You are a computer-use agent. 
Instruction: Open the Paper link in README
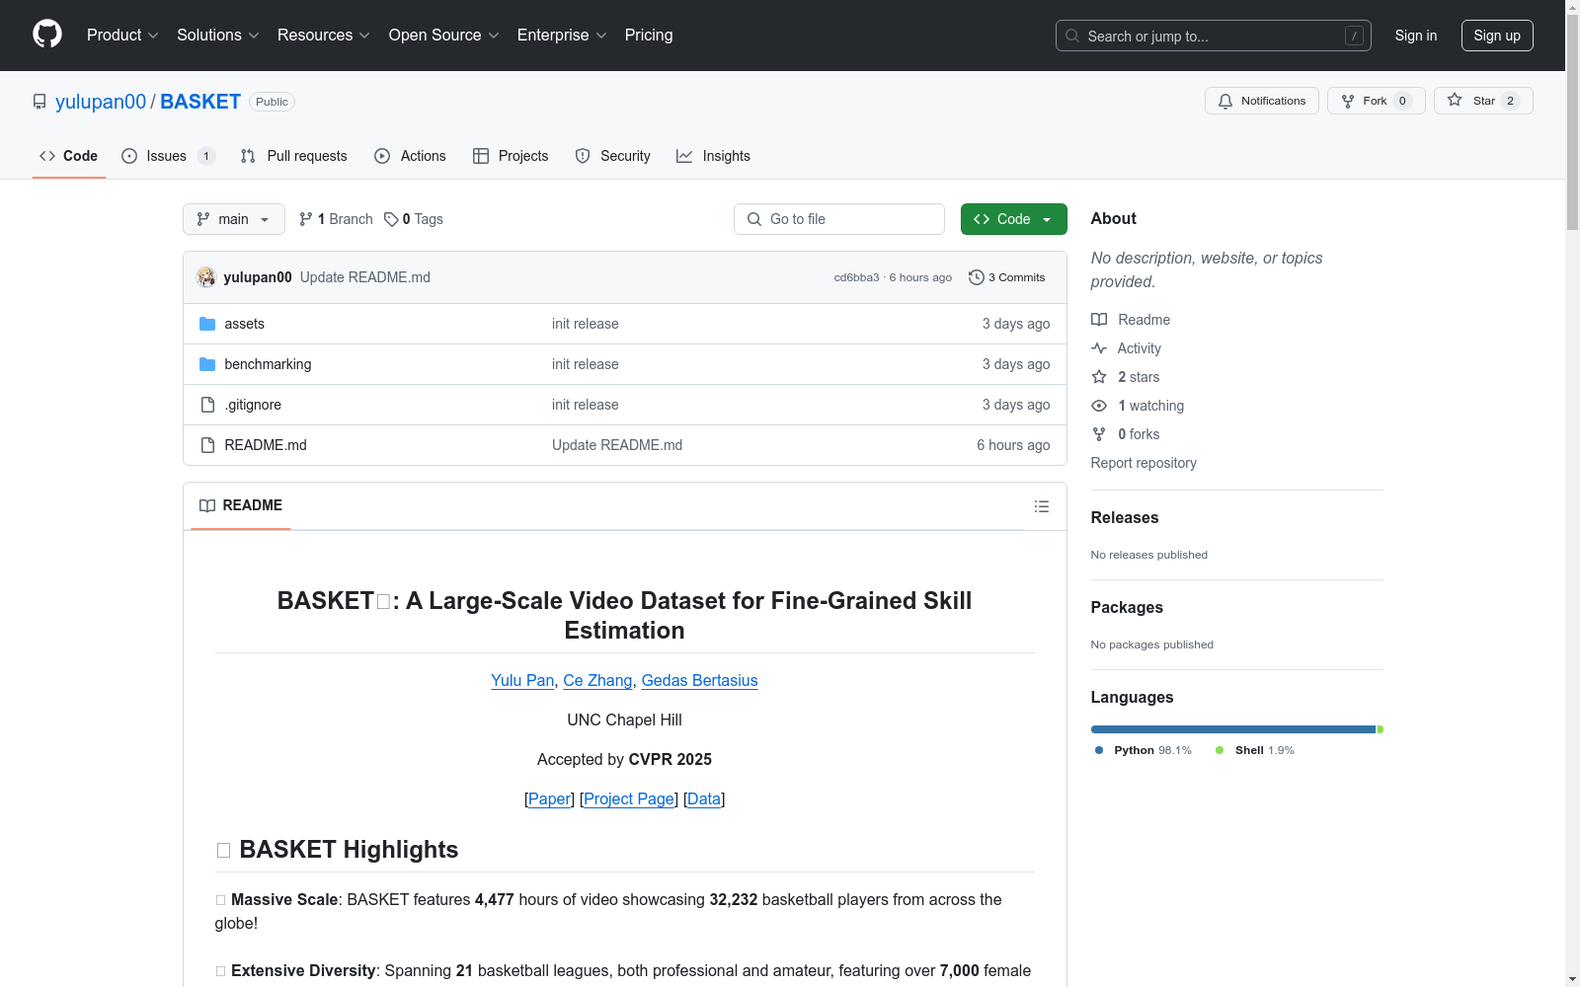pyautogui.click(x=550, y=798)
